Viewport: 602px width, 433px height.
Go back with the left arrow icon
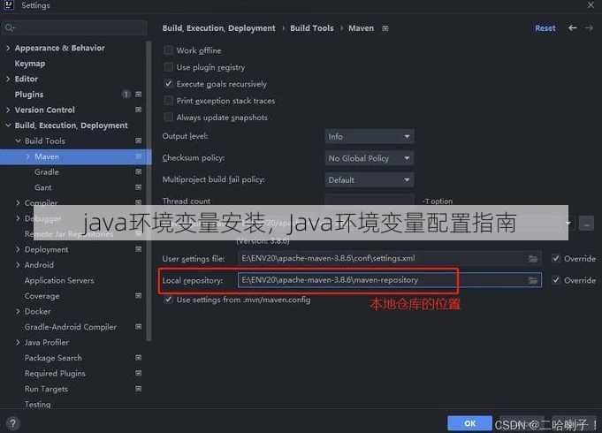click(x=573, y=28)
